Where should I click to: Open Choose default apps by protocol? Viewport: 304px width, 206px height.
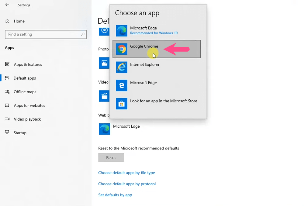tap(127, 184)
